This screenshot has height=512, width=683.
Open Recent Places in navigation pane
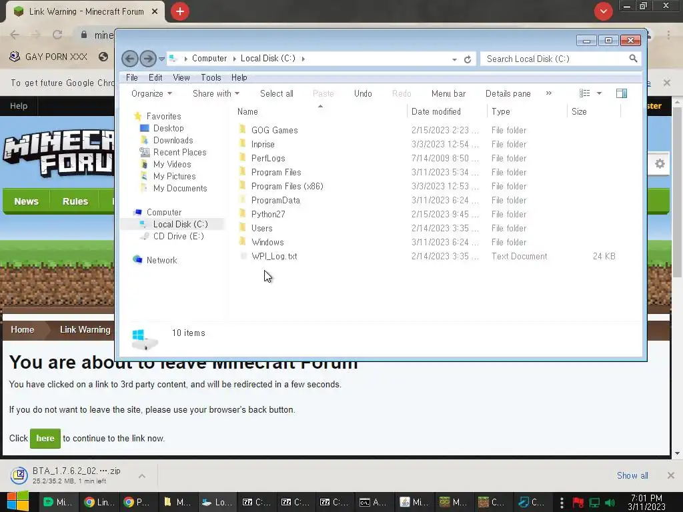tap(179, 153)
